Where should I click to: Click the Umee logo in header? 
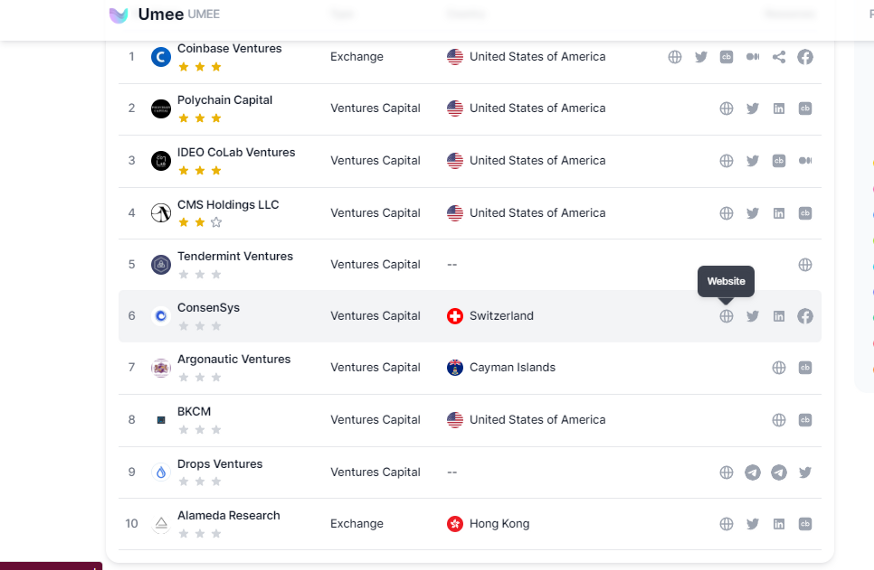[118, 15]
